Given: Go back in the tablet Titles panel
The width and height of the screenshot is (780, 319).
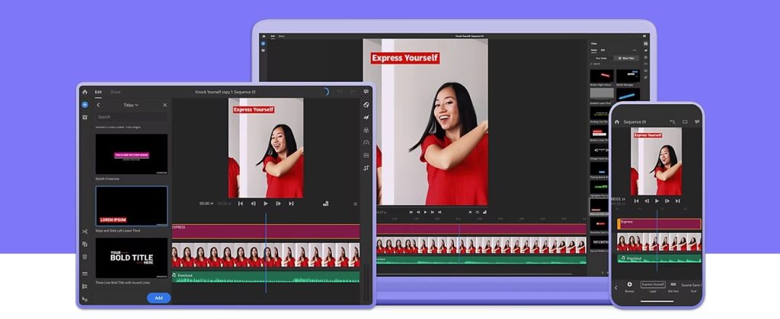Looking at the screenshot, I should click(x=98, y=105).
